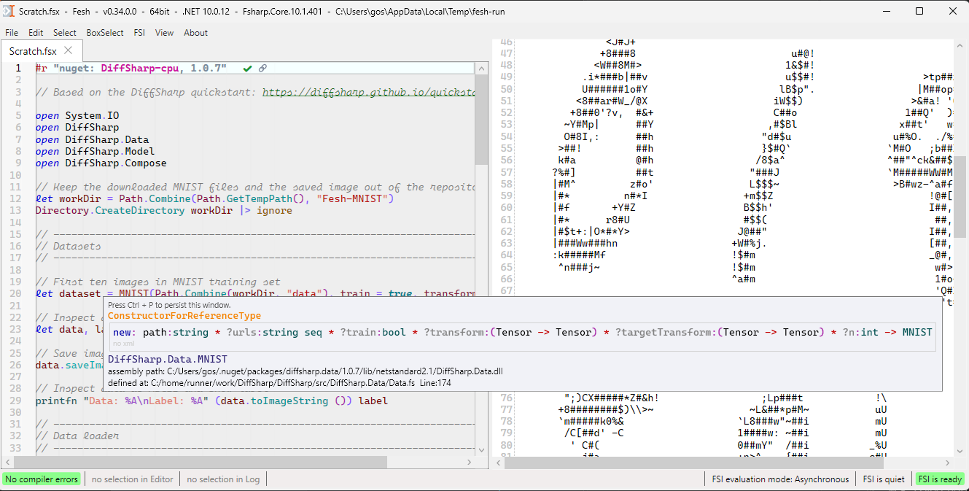Close the Scratch.fsx tab

pos(69,50)
